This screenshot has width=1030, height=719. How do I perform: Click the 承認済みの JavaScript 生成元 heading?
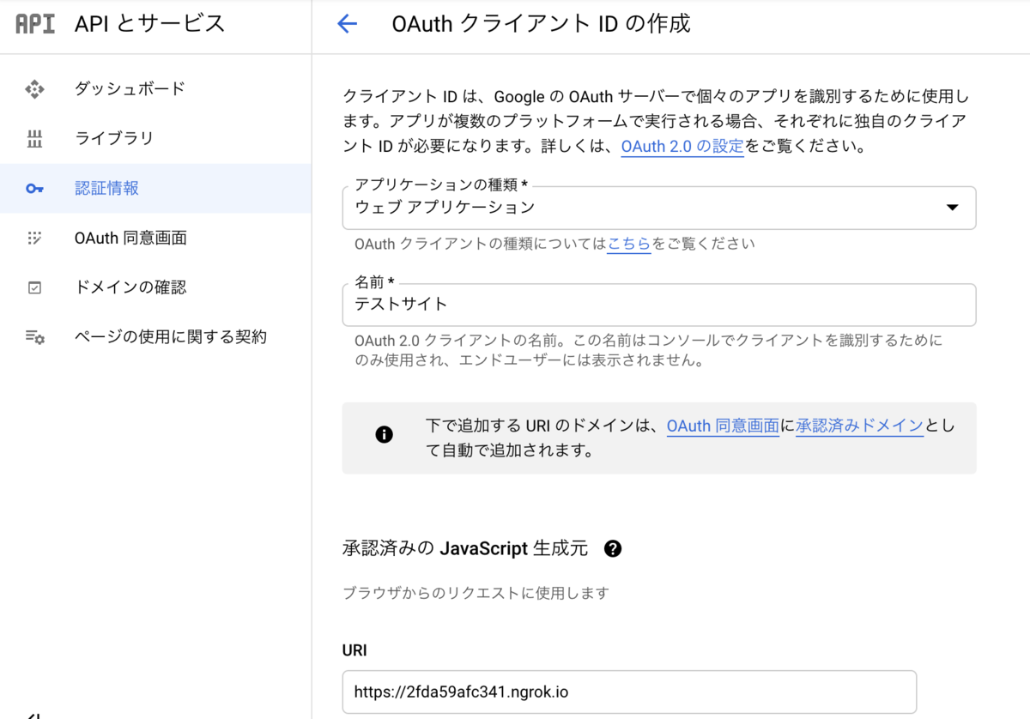(x=465, y=548)
